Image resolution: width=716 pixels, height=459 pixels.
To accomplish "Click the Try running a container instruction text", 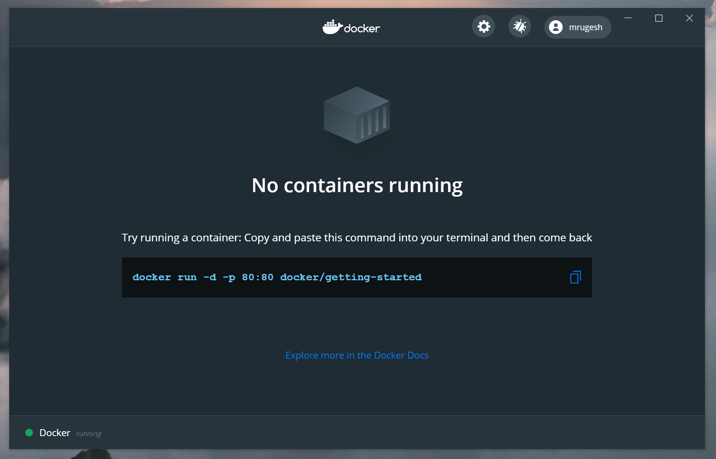I will (357, 238).
